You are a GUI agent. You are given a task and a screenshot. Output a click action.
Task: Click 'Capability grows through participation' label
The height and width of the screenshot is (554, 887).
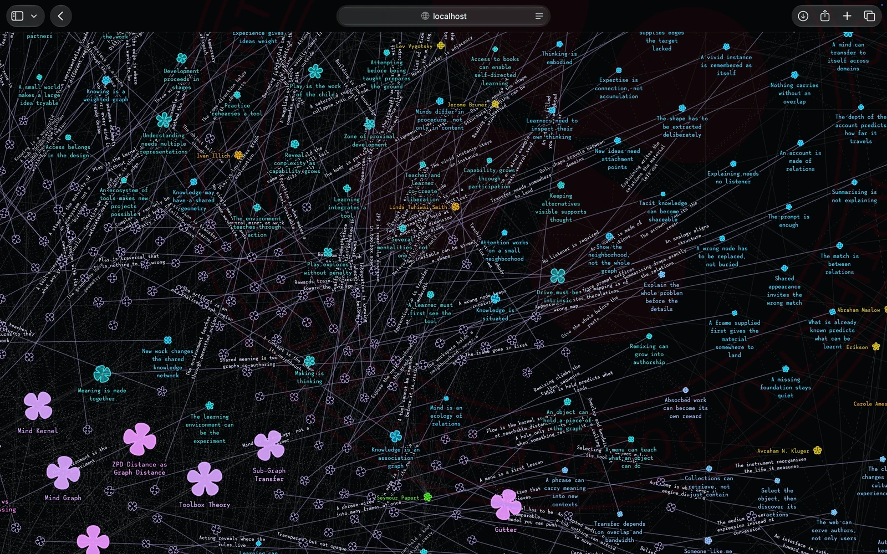pos(490,178)
